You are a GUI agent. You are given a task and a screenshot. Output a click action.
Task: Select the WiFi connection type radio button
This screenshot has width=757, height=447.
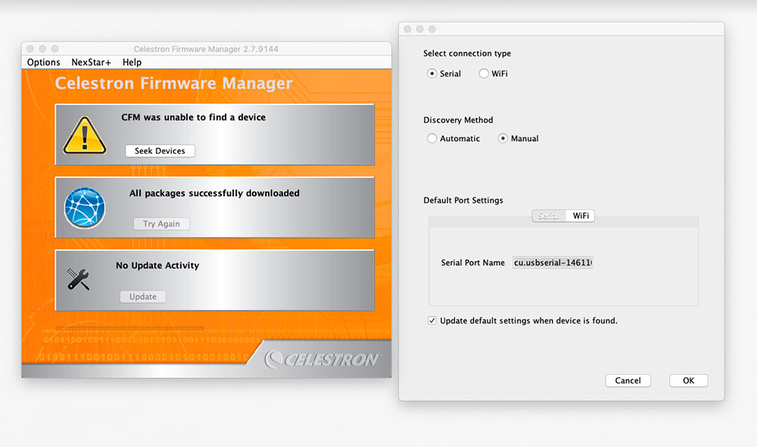coord(484,73)
